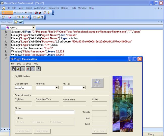Click the question mark help icon

pyautogui.click(x=38, y=69)
